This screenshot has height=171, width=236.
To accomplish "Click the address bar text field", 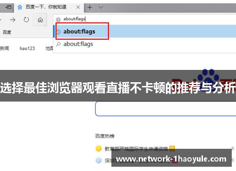I will click(145, 19).
